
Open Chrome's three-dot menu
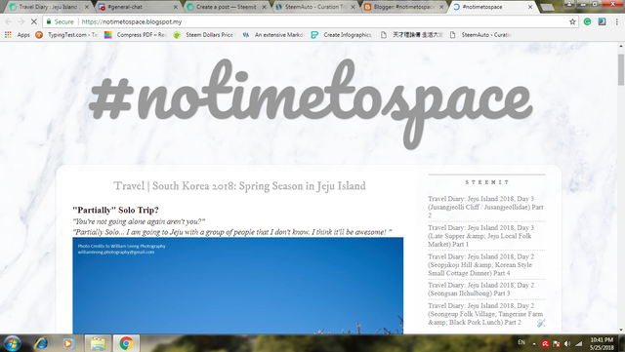pos(616,21)
